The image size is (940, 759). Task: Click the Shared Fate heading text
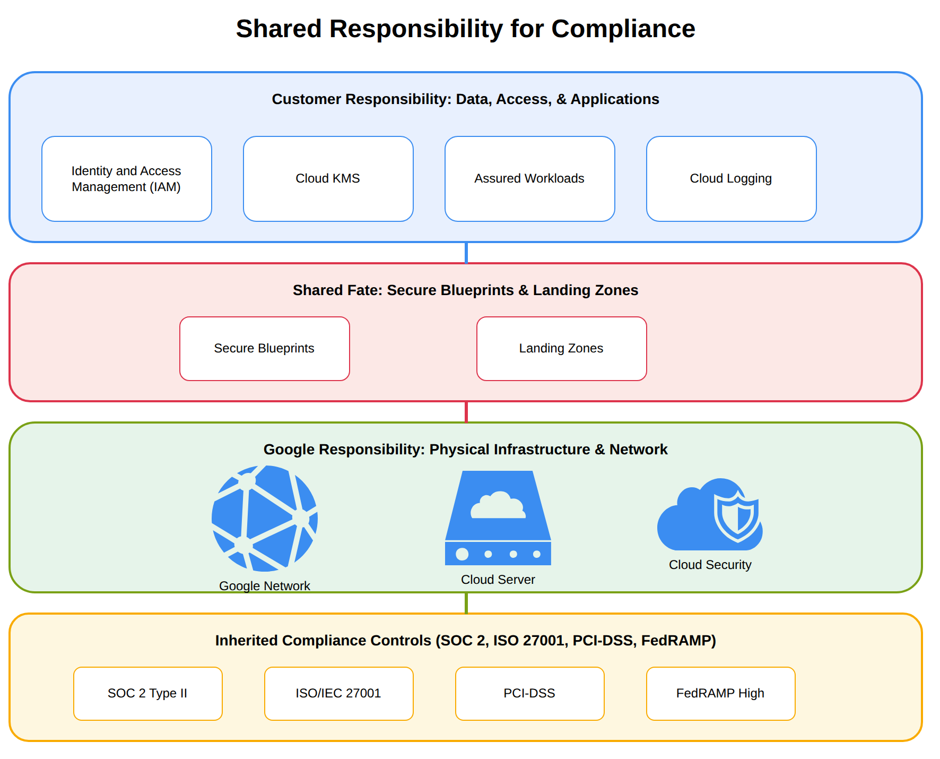[466, 290]
